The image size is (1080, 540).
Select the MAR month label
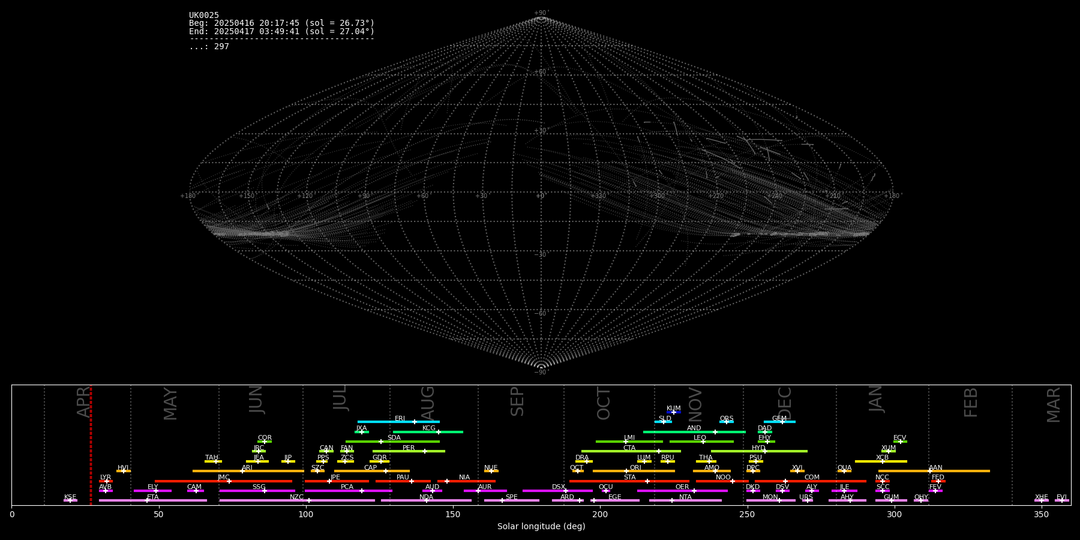pos(1054,405)
